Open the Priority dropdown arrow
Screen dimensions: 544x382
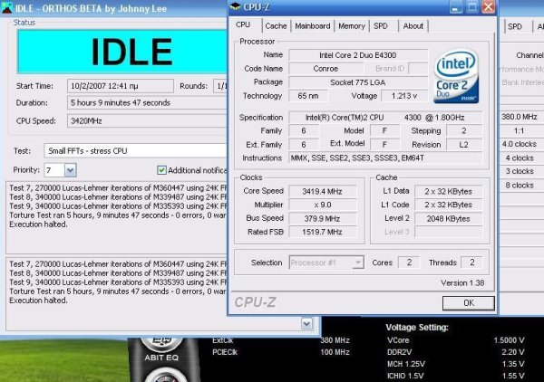point(71,170)
